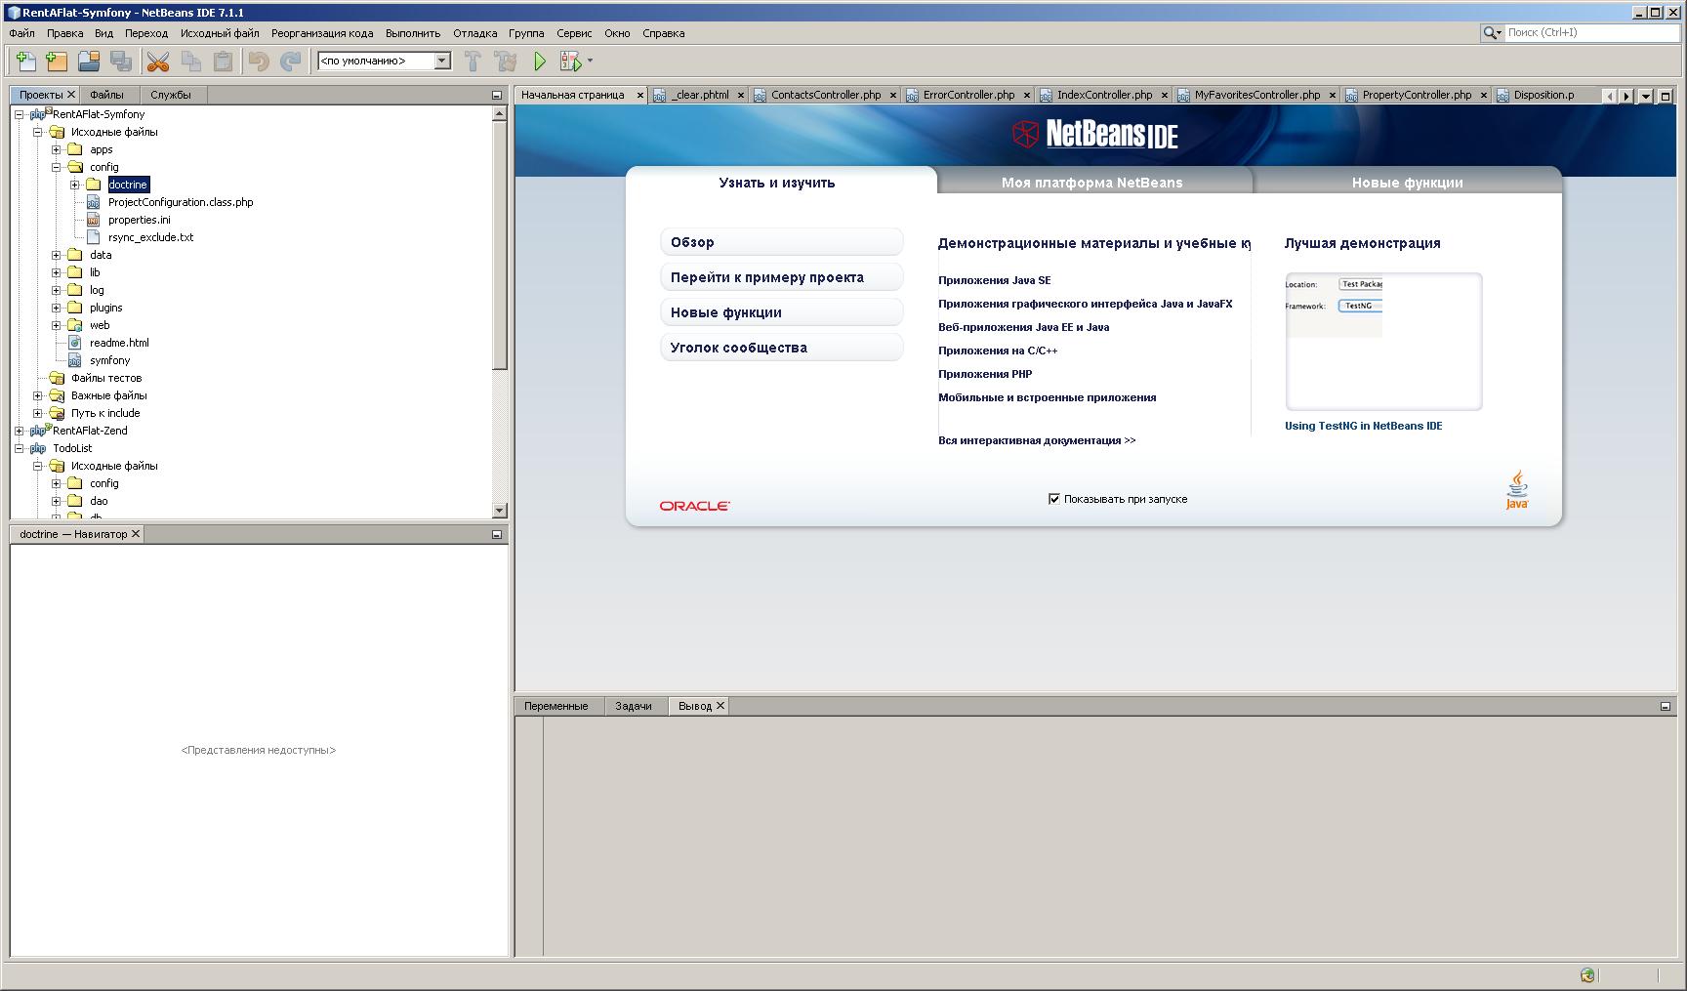The image size is (1687, 991).
Task: Collapse the config folder under RentAFlat-Symfony
Action: tap(57, 167)
